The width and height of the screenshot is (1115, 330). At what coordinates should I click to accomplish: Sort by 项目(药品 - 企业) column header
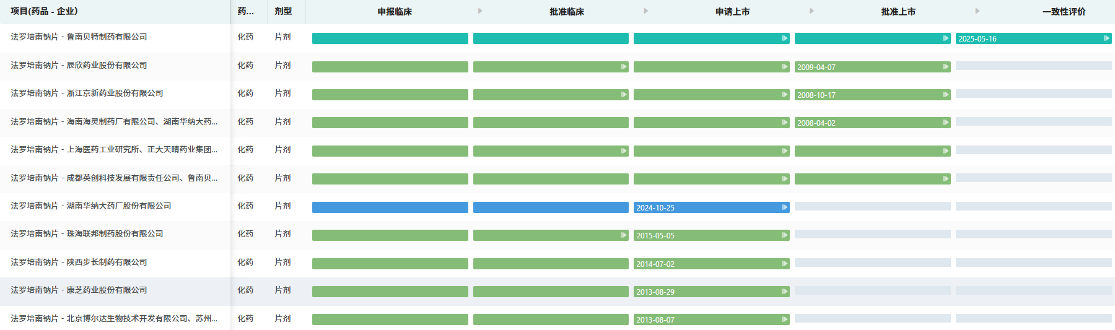(44, 11)
